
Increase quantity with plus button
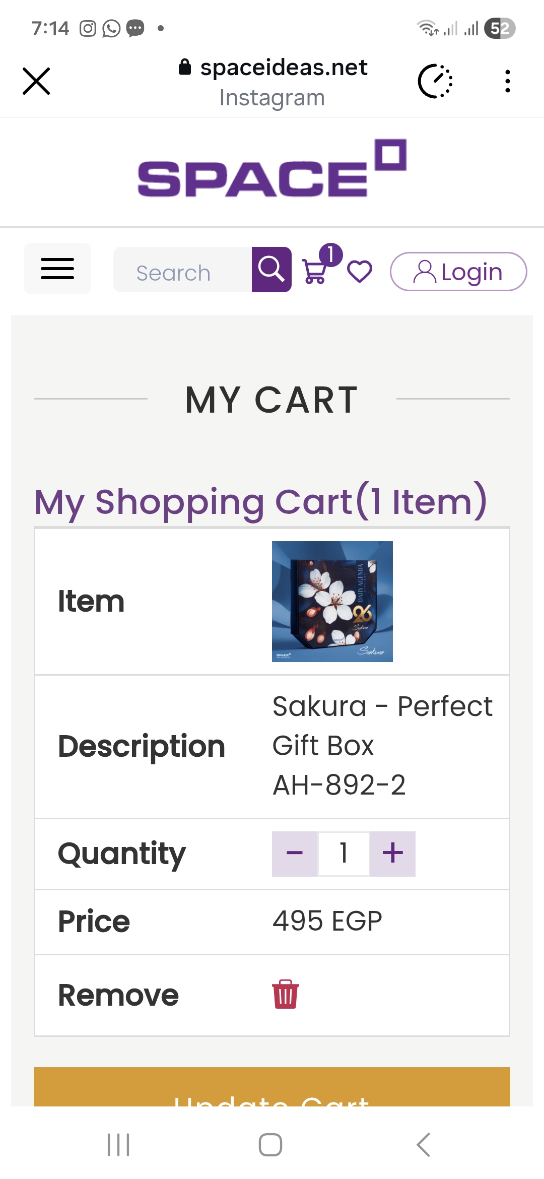coord(393,854)
